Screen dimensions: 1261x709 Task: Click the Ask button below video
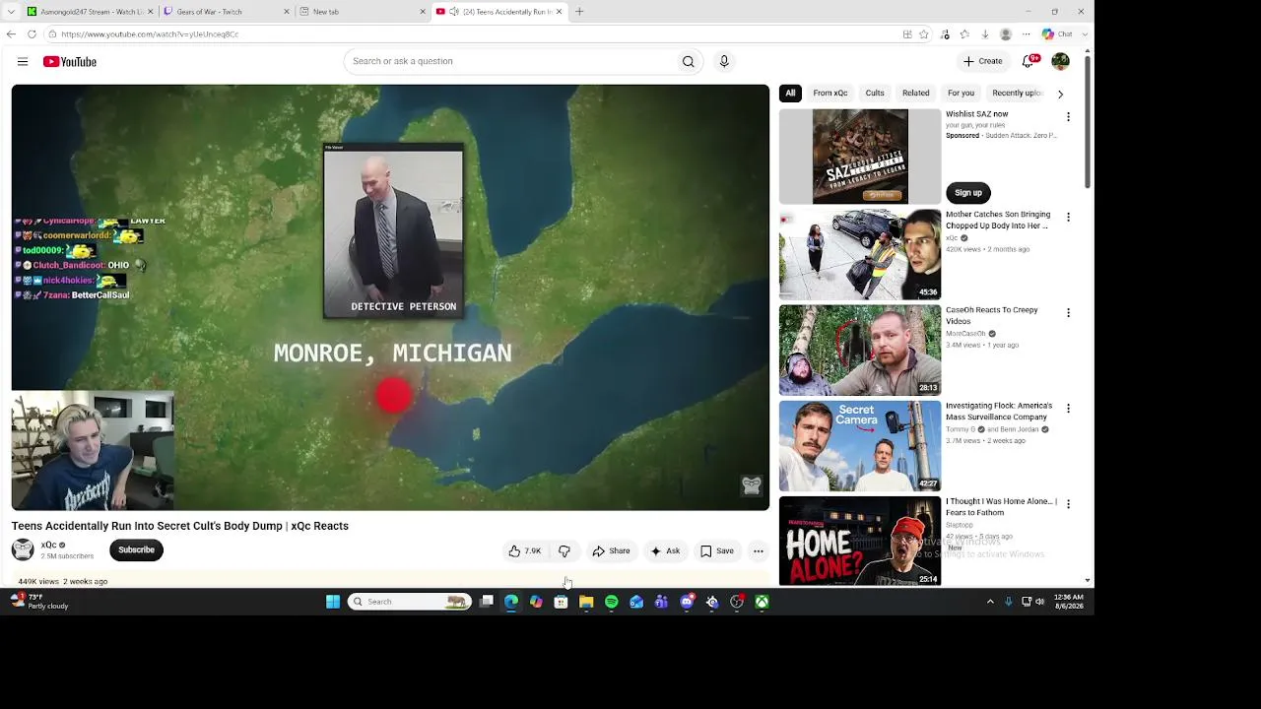click(665, 551)
